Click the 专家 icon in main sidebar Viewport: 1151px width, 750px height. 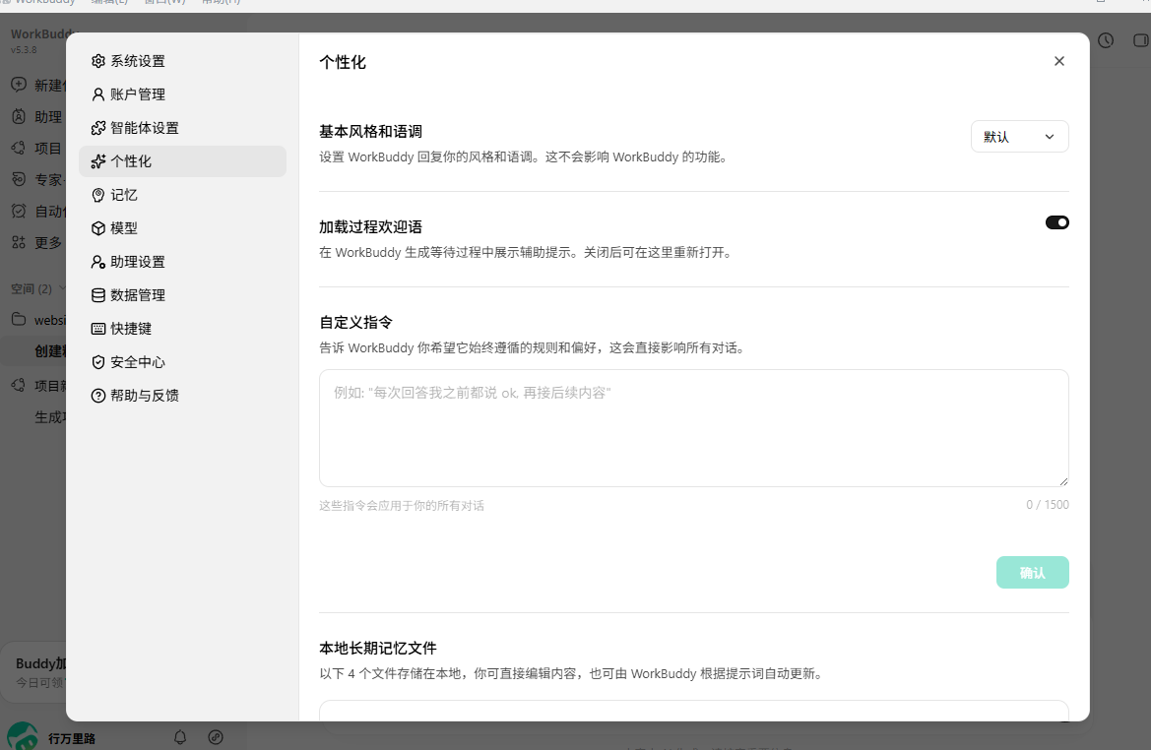[19, 179]
